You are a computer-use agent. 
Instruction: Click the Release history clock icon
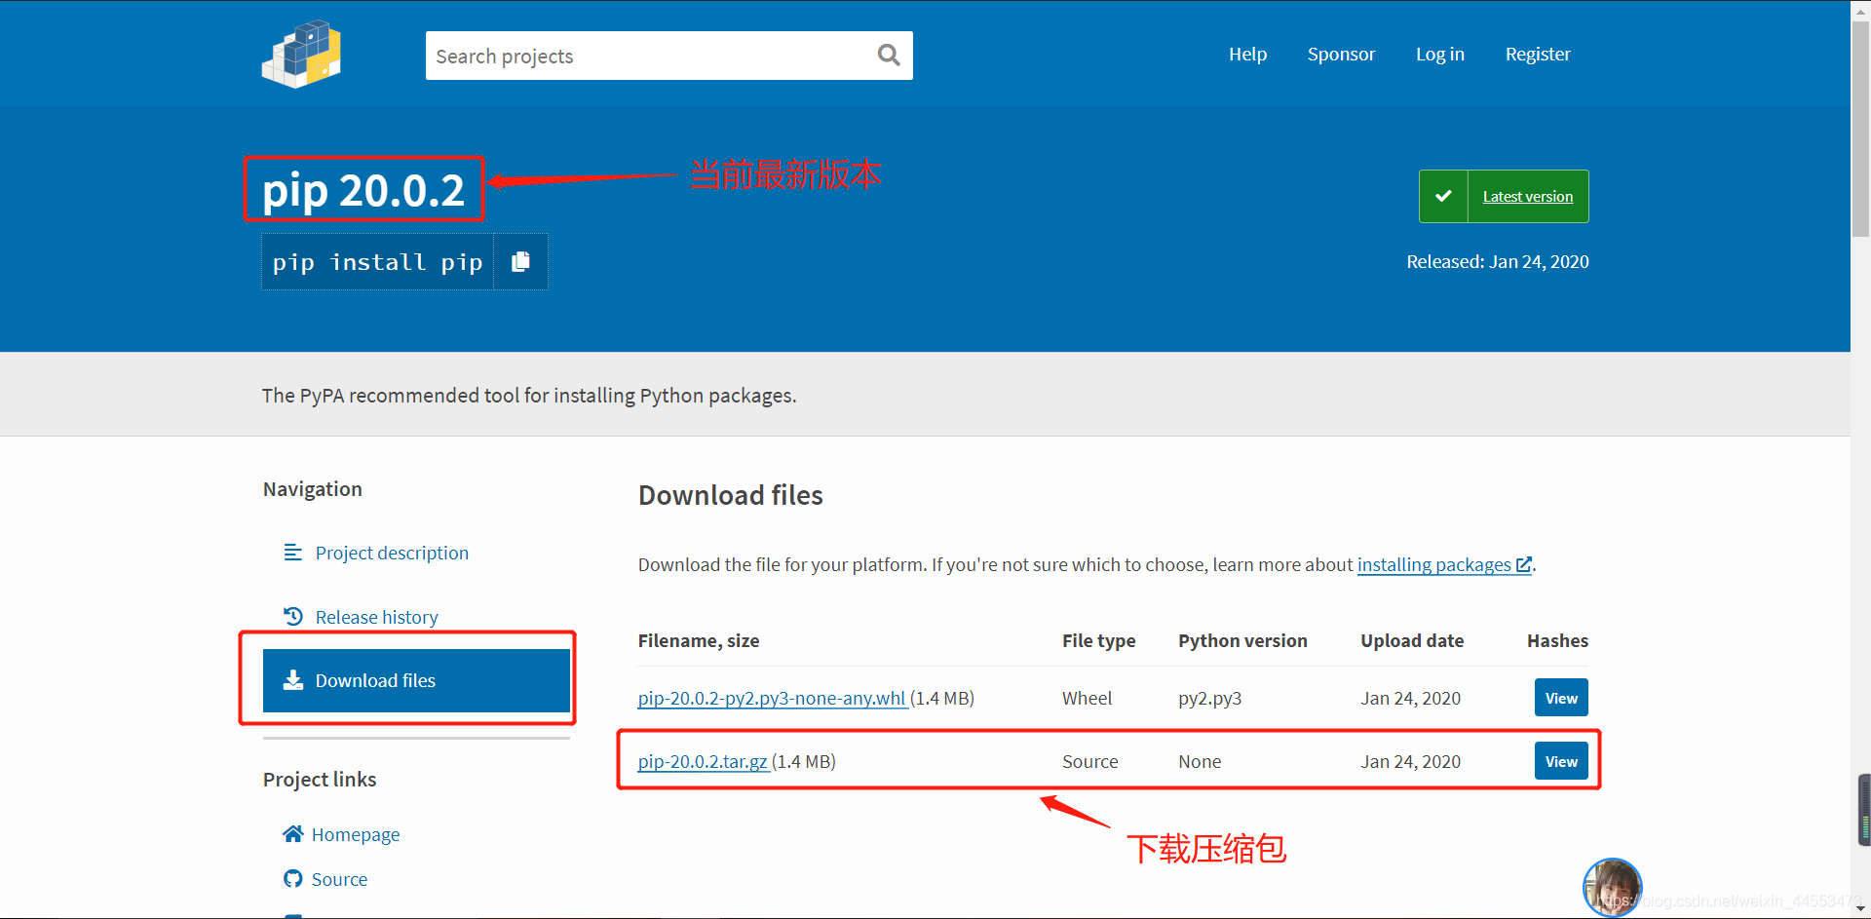(x=292, y=616)
